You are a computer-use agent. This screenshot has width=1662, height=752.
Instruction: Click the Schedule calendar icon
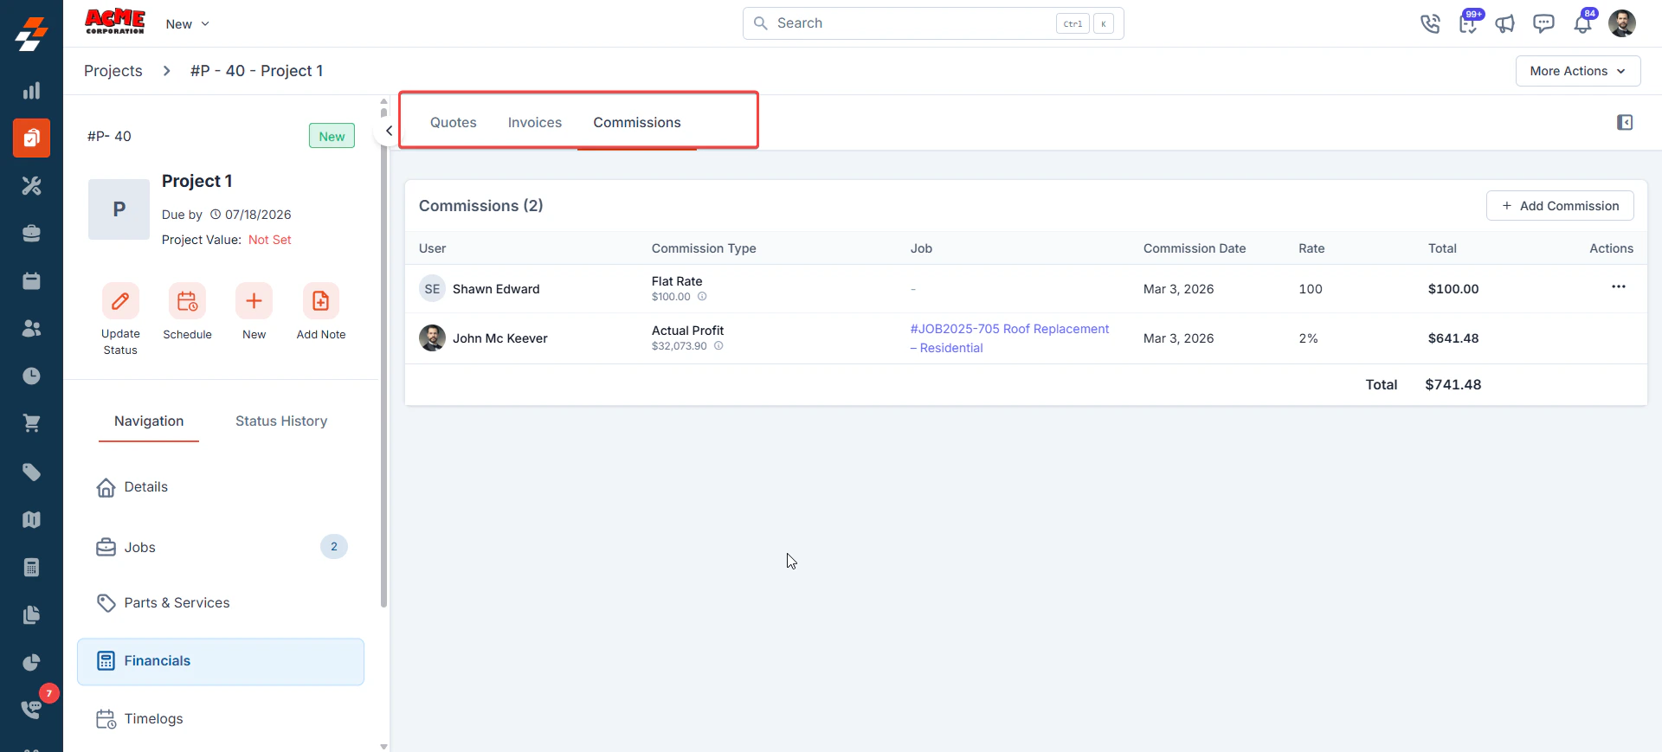tap(187, 301)
